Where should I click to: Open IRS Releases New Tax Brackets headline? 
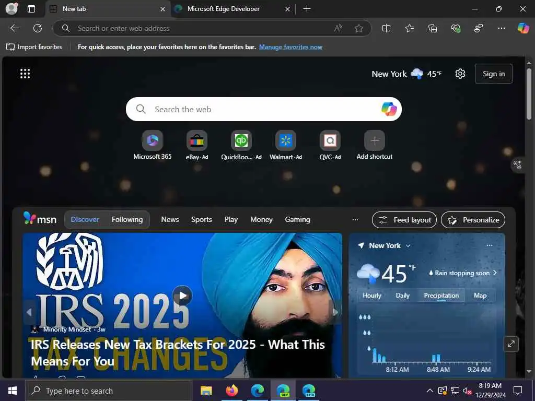pyautogui.click(x=178, y=352)
